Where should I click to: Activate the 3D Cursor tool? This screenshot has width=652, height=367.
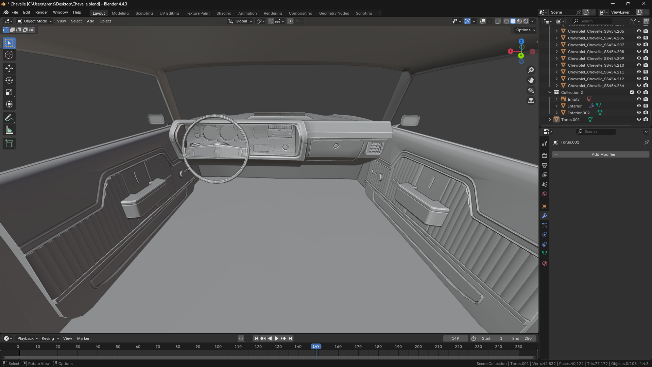pos(9,55)
